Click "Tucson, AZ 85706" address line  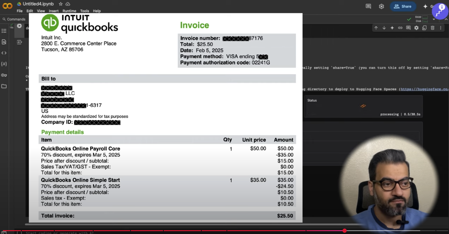tap(62, 50)
